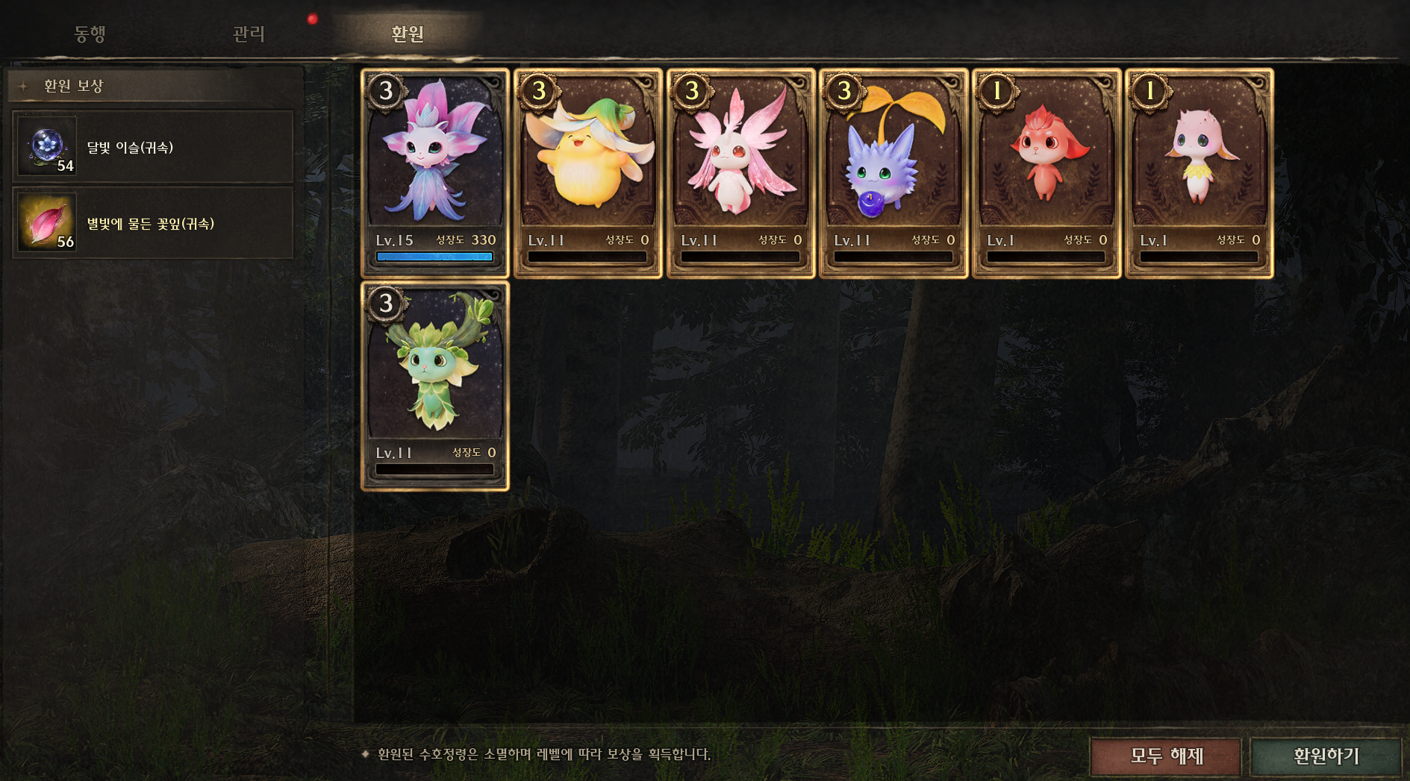This screenshot has height=781, width=1410.
Task: Select the green antlered leaf spirit card
Action: tap(435, 386)
